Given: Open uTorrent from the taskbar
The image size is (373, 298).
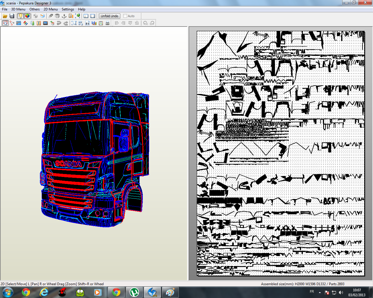Looking at the screenshot, I should tap(134, 292).
